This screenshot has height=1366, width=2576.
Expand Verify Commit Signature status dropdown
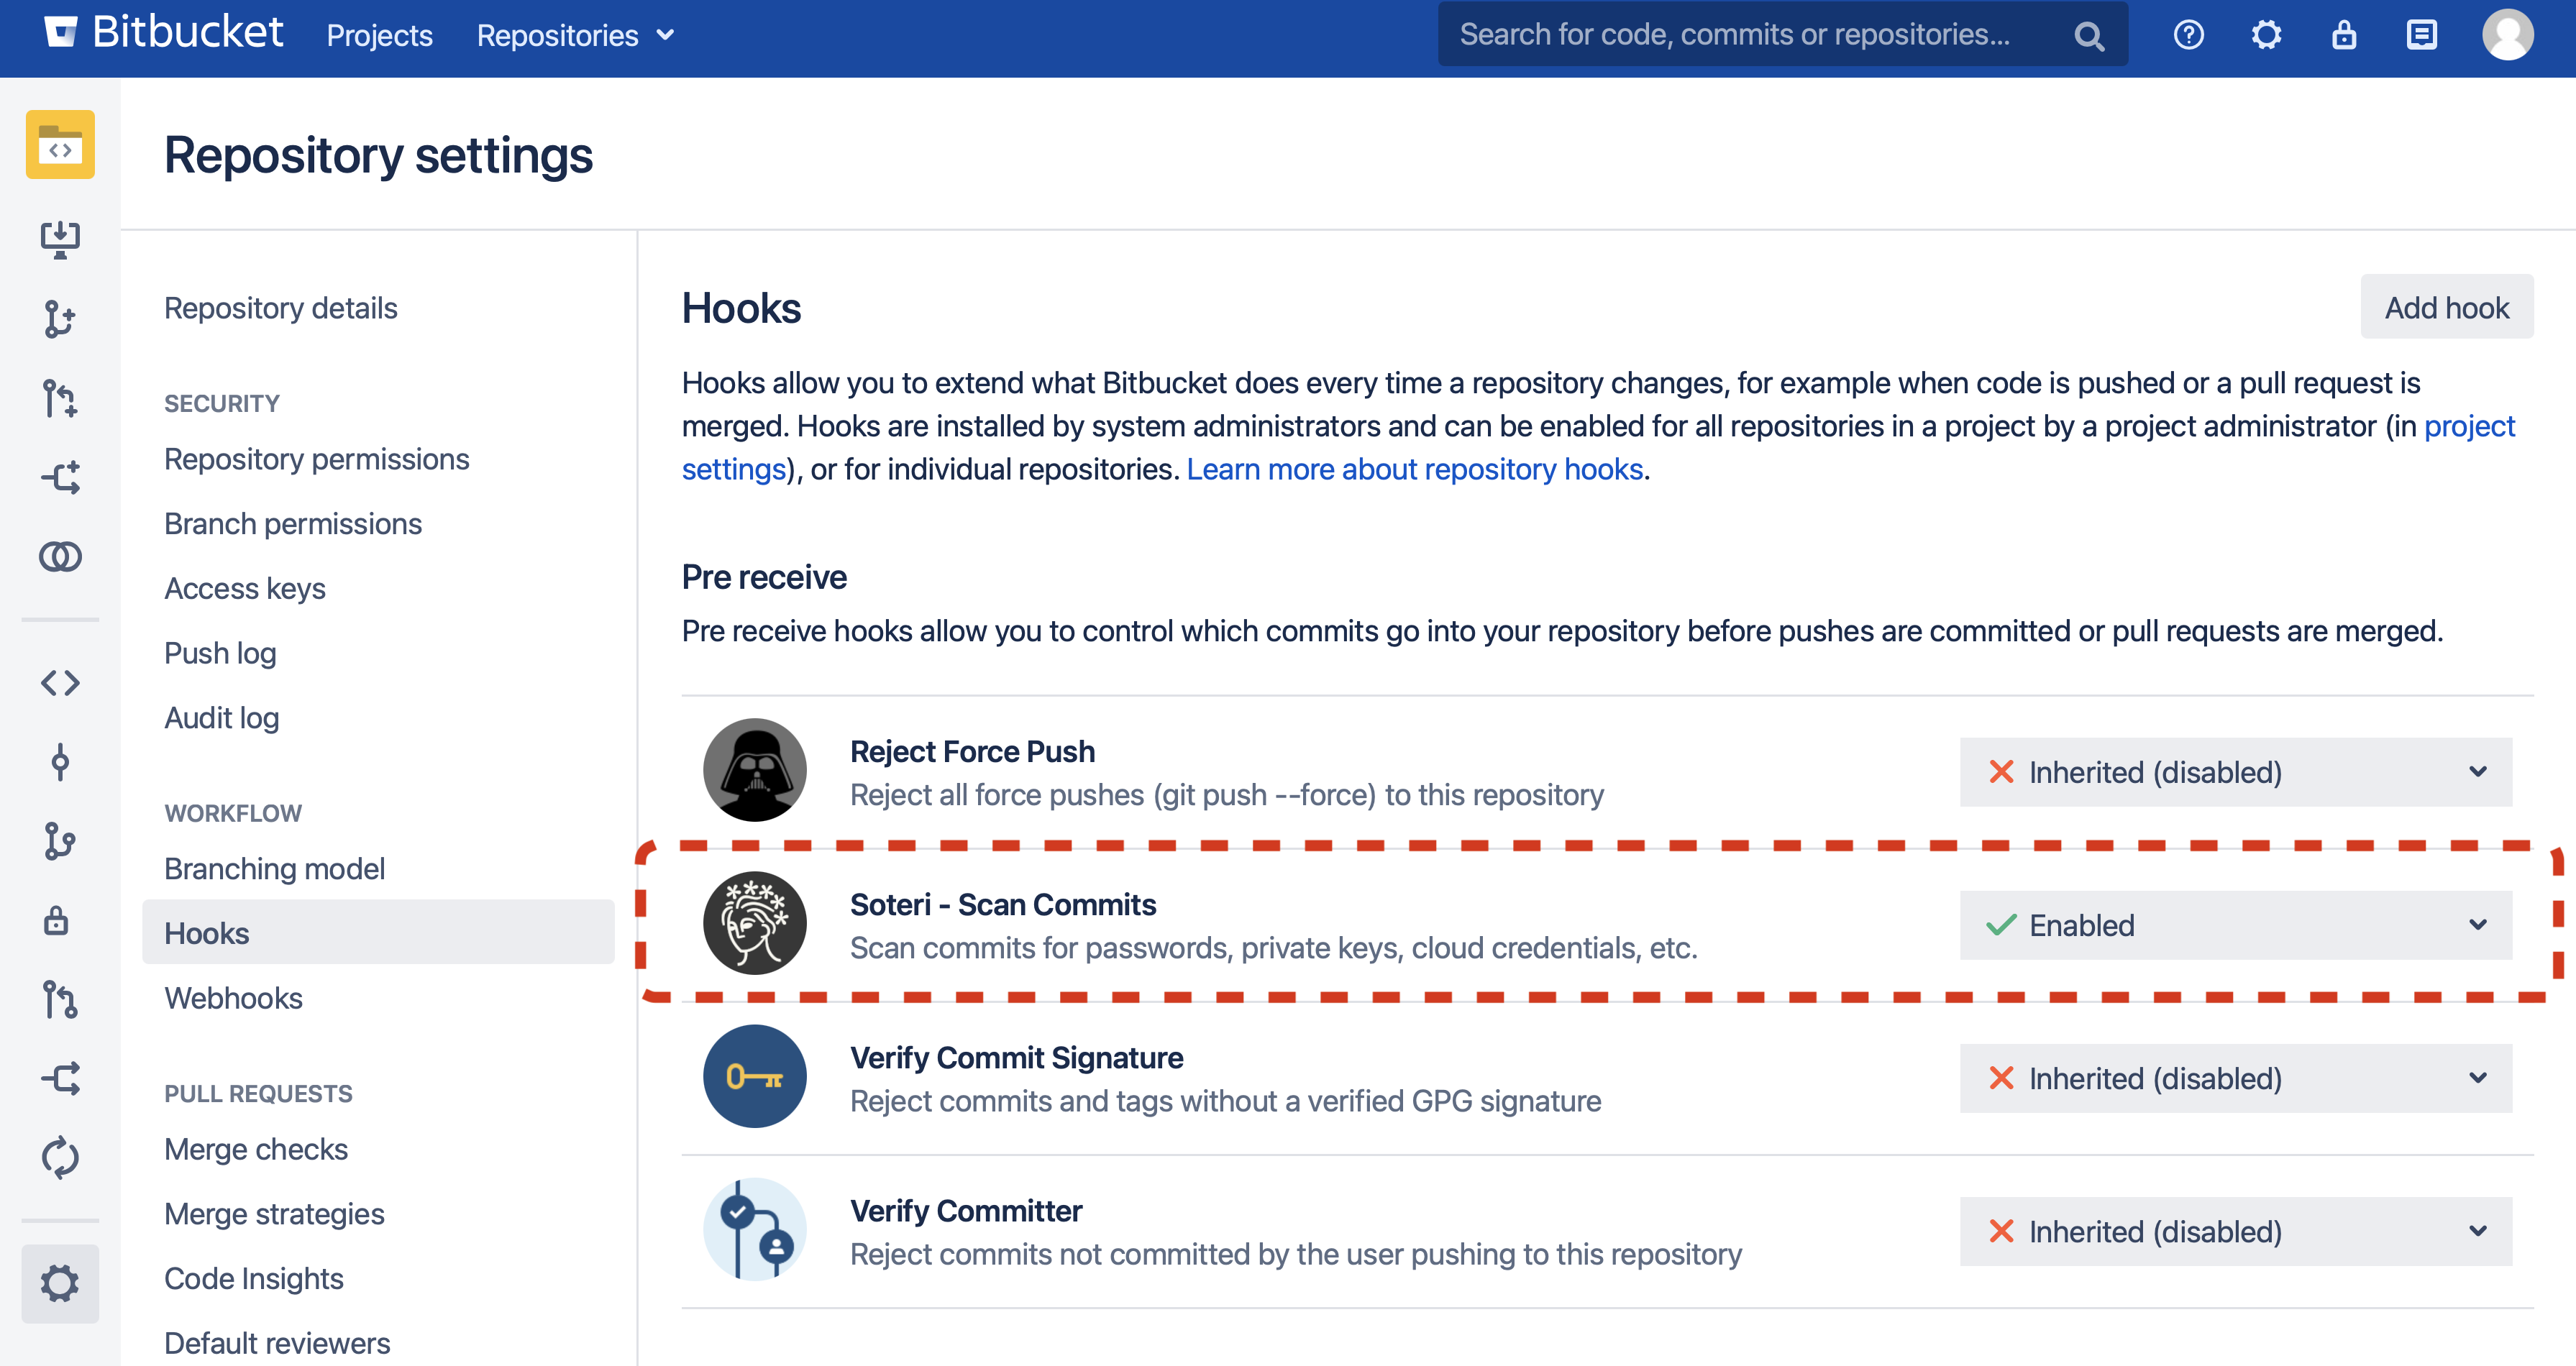(x=2235, y=1078)
